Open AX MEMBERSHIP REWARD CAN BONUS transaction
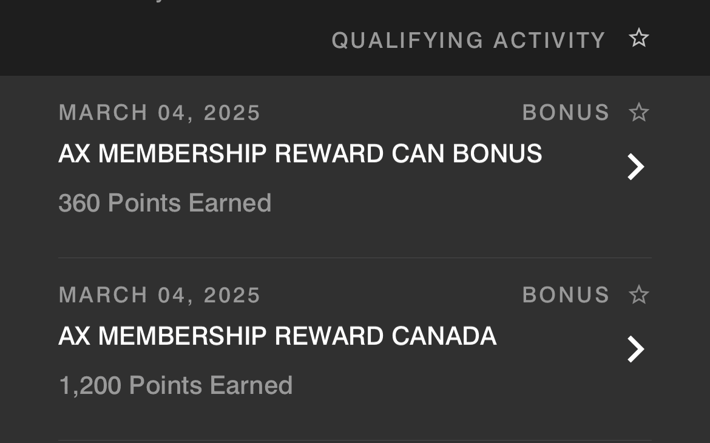710x443 pixels. pos(300,153)
